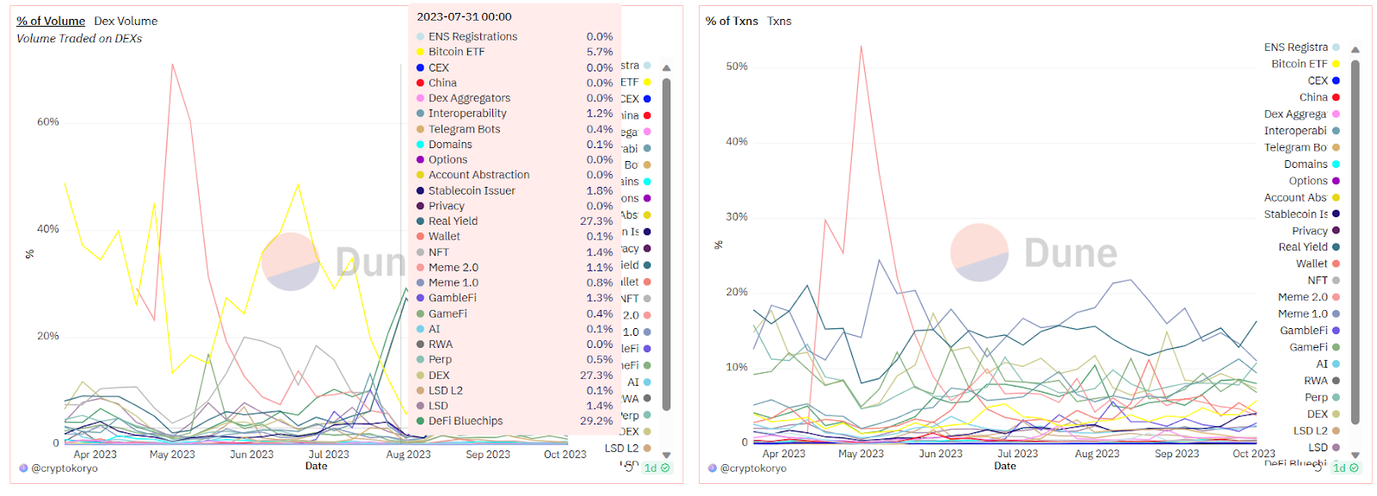The height and width of the screenshot is (496, 1377).
Task: Click the ENS Registra legend dot in Txns chart
Action: 1336,47
